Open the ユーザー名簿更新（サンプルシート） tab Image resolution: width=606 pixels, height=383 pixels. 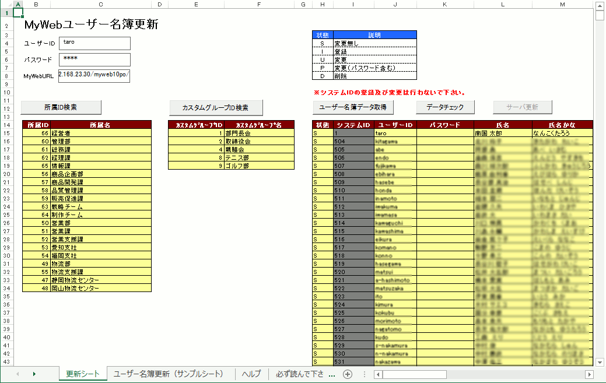[168, 374]
